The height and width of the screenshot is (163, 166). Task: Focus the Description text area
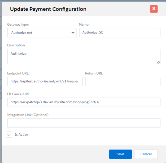tap(84, 56)
